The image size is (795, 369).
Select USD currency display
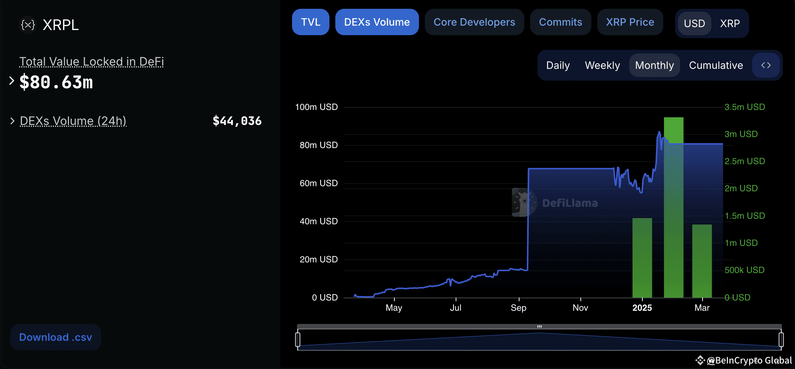pyautogui.click(x=694, y=23)
